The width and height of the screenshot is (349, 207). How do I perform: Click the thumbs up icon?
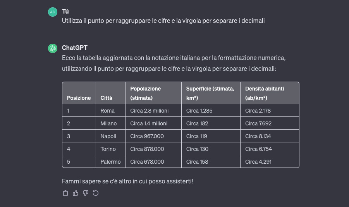tap(76, 193)
